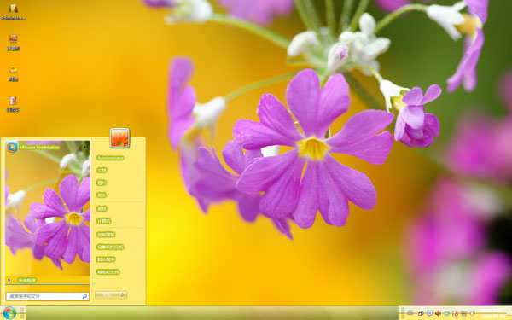Open Games (游戏) in Start menu

(x=102, y=208)
